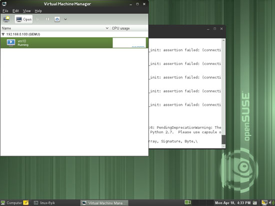Click the Run VM play icon
Image resolution: width=275 pixels, height=206 pixels.
[x=37, y=19]
